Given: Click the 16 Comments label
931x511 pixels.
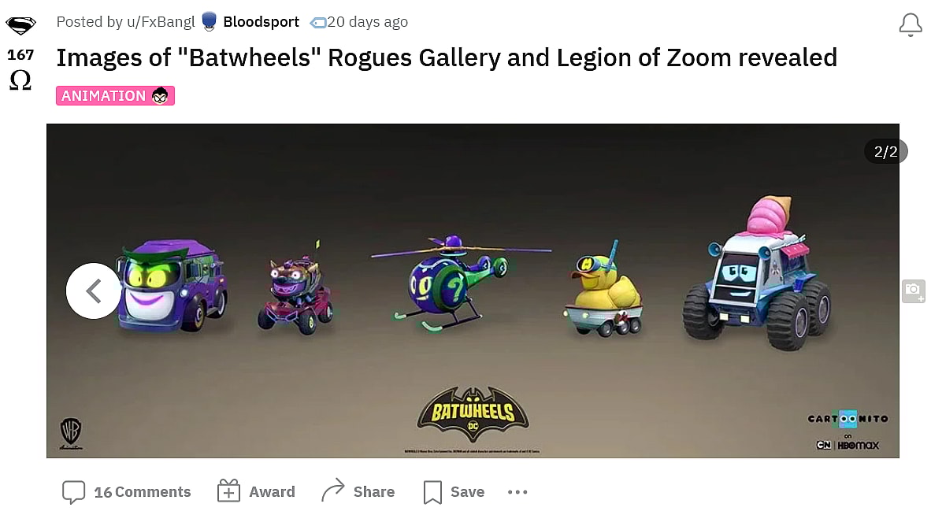Looking at the screenshot, I should pos(143,492).
